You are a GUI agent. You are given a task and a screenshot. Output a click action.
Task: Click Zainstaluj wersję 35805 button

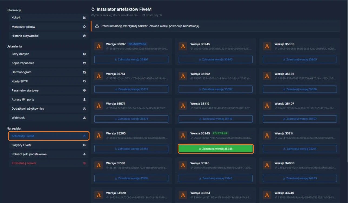pos(300,59)
